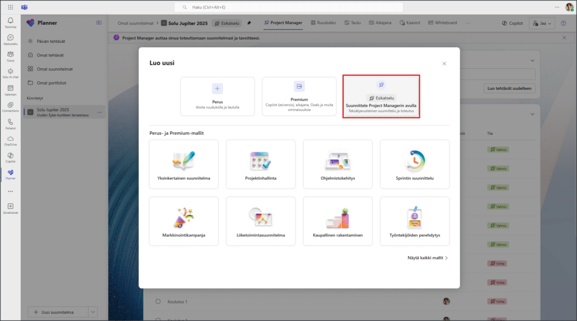
Task: Click Näytä kaikki mallit link
Action: (x=427, y=258)
